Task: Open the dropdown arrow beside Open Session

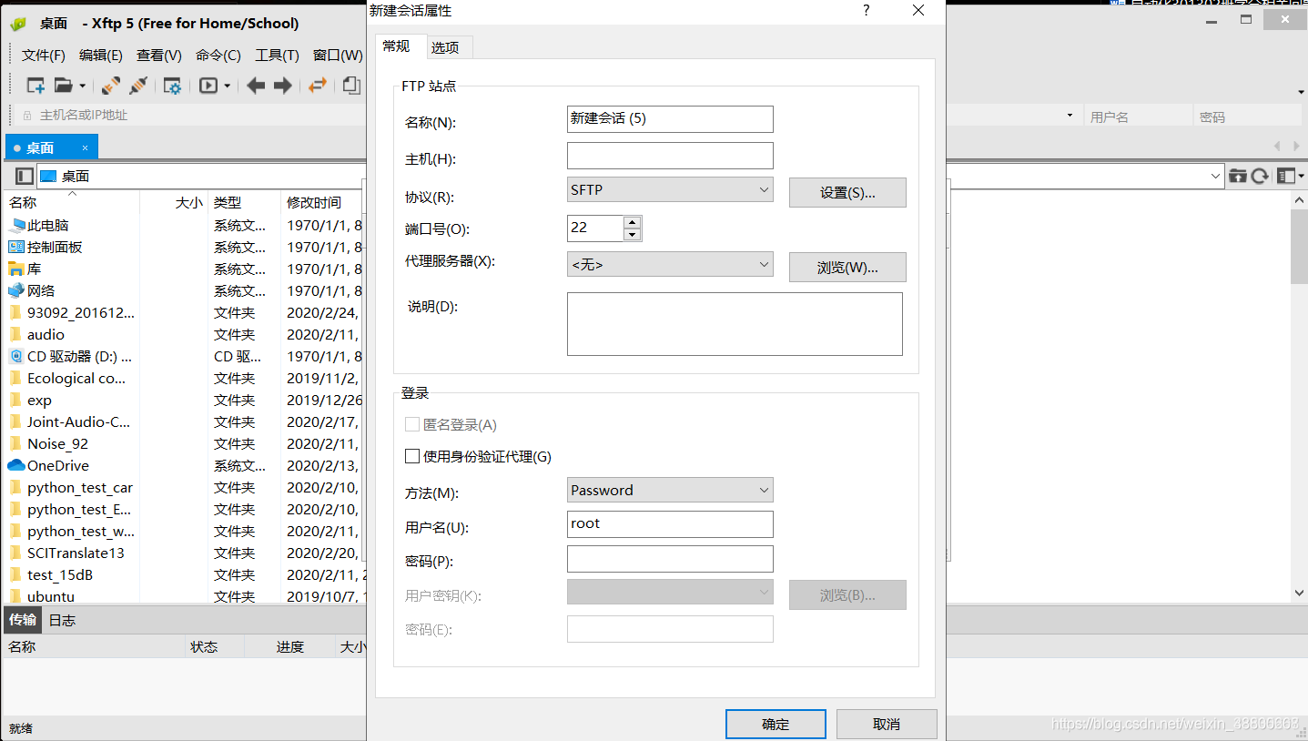Action: pyautogui.click(x=82, y=86)
